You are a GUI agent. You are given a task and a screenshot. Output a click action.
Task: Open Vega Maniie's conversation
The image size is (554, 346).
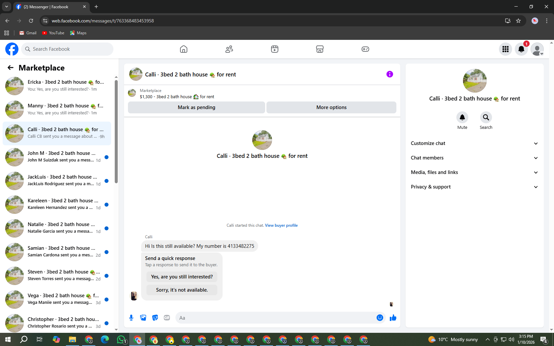point(57,299)
